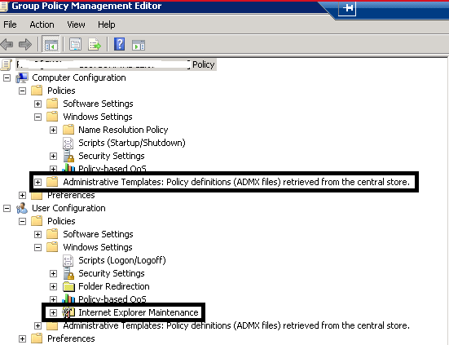The width and height of the screenshot is (449, 345).
Task: Click the Forward arrow toolbar icon
Action: tap(25, 45)
